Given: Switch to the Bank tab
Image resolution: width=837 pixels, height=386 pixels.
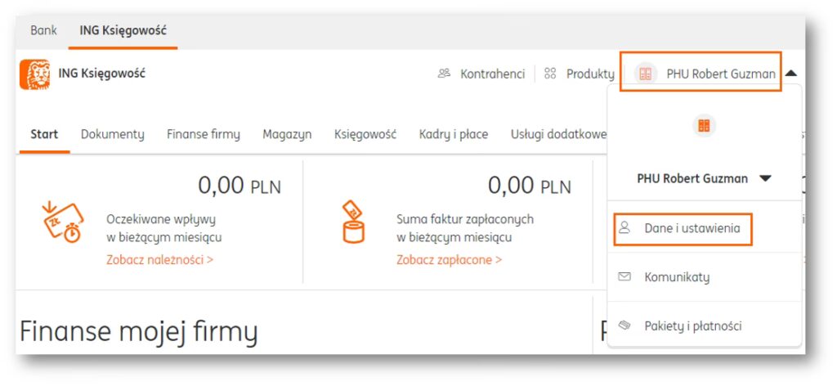Looking at the screenshot, I should point(44,30).
